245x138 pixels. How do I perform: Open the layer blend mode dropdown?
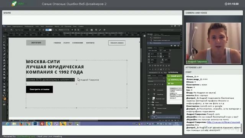156,81
